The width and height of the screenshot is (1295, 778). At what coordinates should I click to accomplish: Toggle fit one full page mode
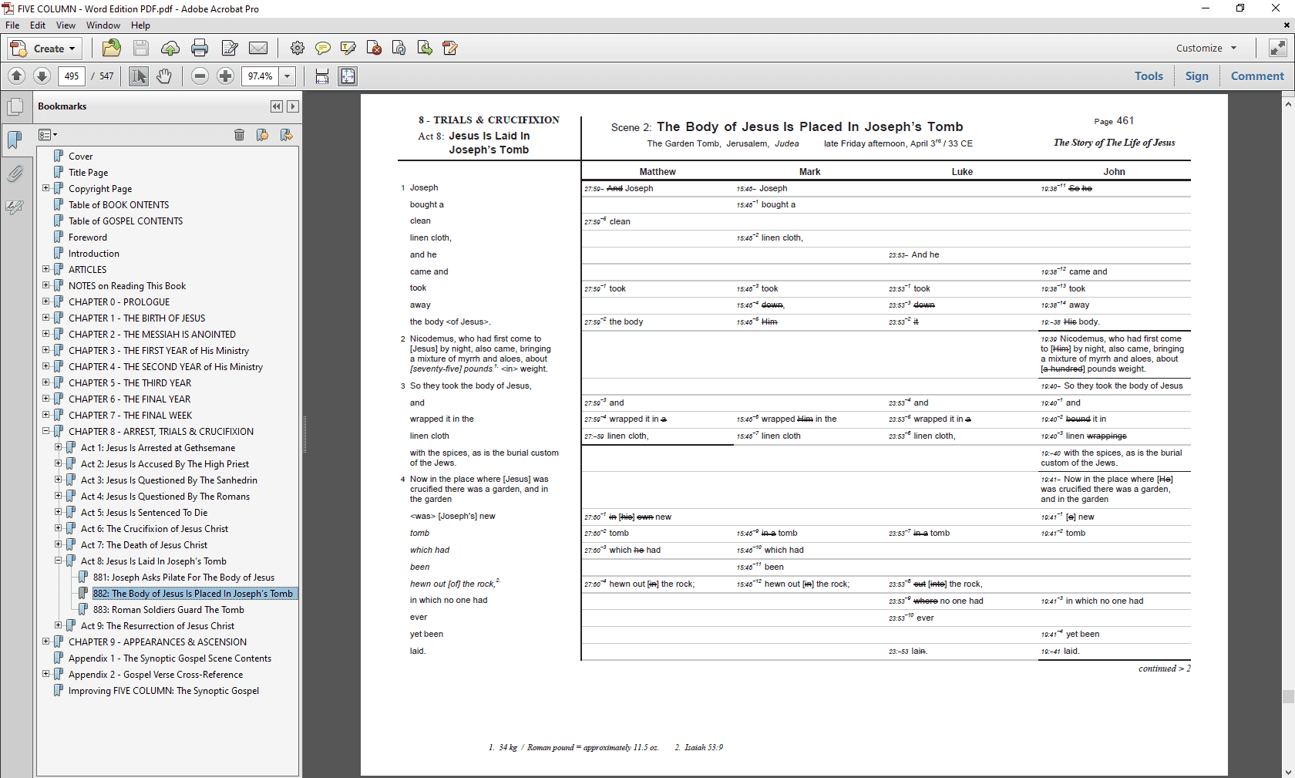pos(348,76)
